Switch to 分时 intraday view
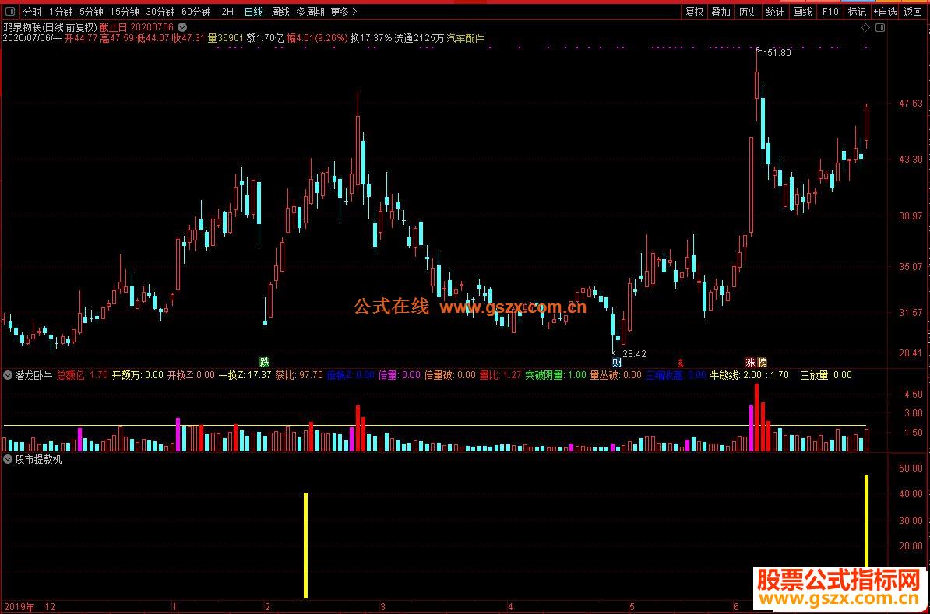Screen dimensions: 930x614 (33, 11)
